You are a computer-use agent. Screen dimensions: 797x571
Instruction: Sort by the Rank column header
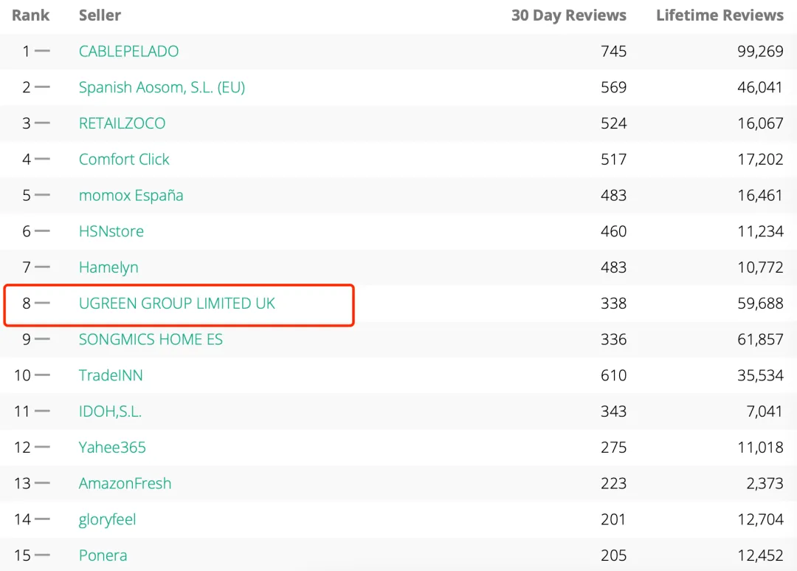click(30, 16)
